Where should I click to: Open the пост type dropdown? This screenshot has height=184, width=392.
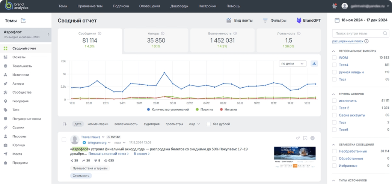click(x=120, y=142)
